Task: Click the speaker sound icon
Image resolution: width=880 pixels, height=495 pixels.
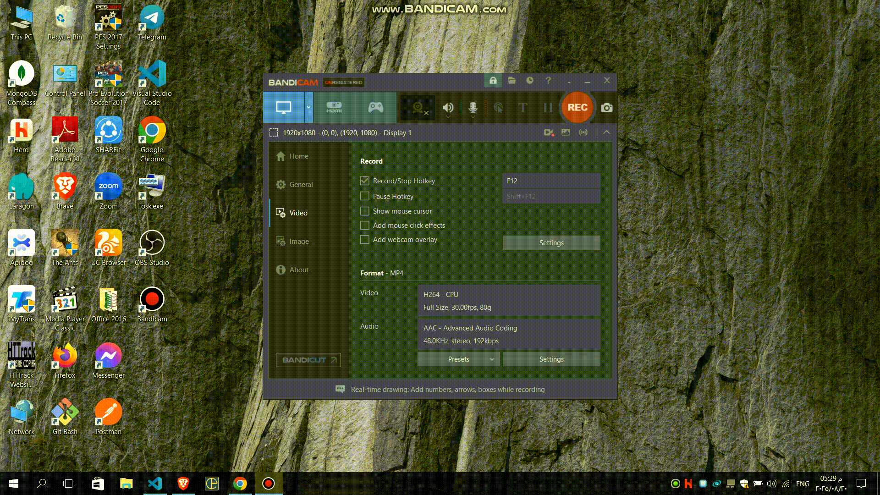Action: [x=448, y=108]
